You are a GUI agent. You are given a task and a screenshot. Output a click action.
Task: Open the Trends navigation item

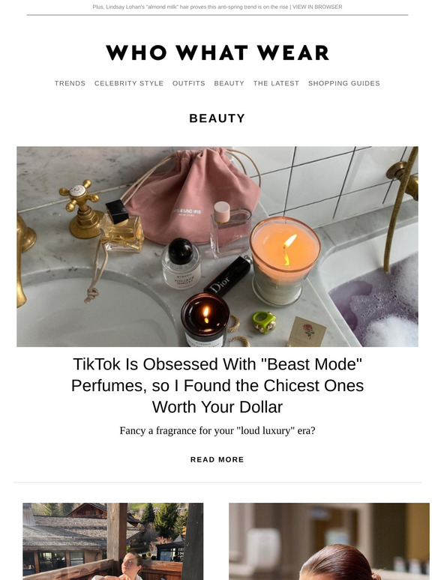coord(70,83)
